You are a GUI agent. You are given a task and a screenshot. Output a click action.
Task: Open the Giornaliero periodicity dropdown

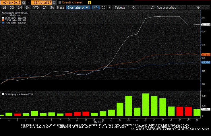[x=78, y=7]
